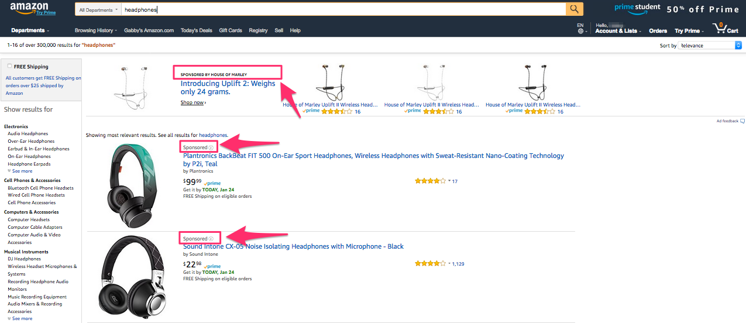Click the Ad feedback speech bubble icon
The height and width of the screenshot is (323, 746).
(x=742, y=121)
